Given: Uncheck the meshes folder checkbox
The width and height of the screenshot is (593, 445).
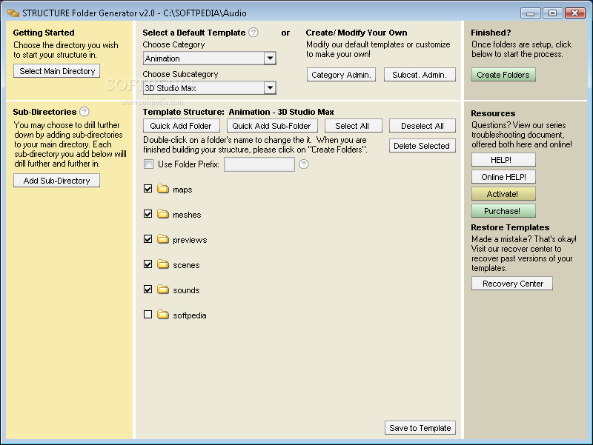Looking at the screenshot, I should tap(148, 214).
